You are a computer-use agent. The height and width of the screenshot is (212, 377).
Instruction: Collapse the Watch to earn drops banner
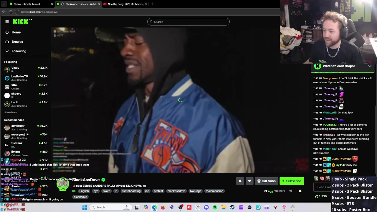(370, 66)
